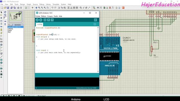Click ISIS Save Design floppy icon
The height and width of the screenshot is (101, 180).
[x=8, y=8]
